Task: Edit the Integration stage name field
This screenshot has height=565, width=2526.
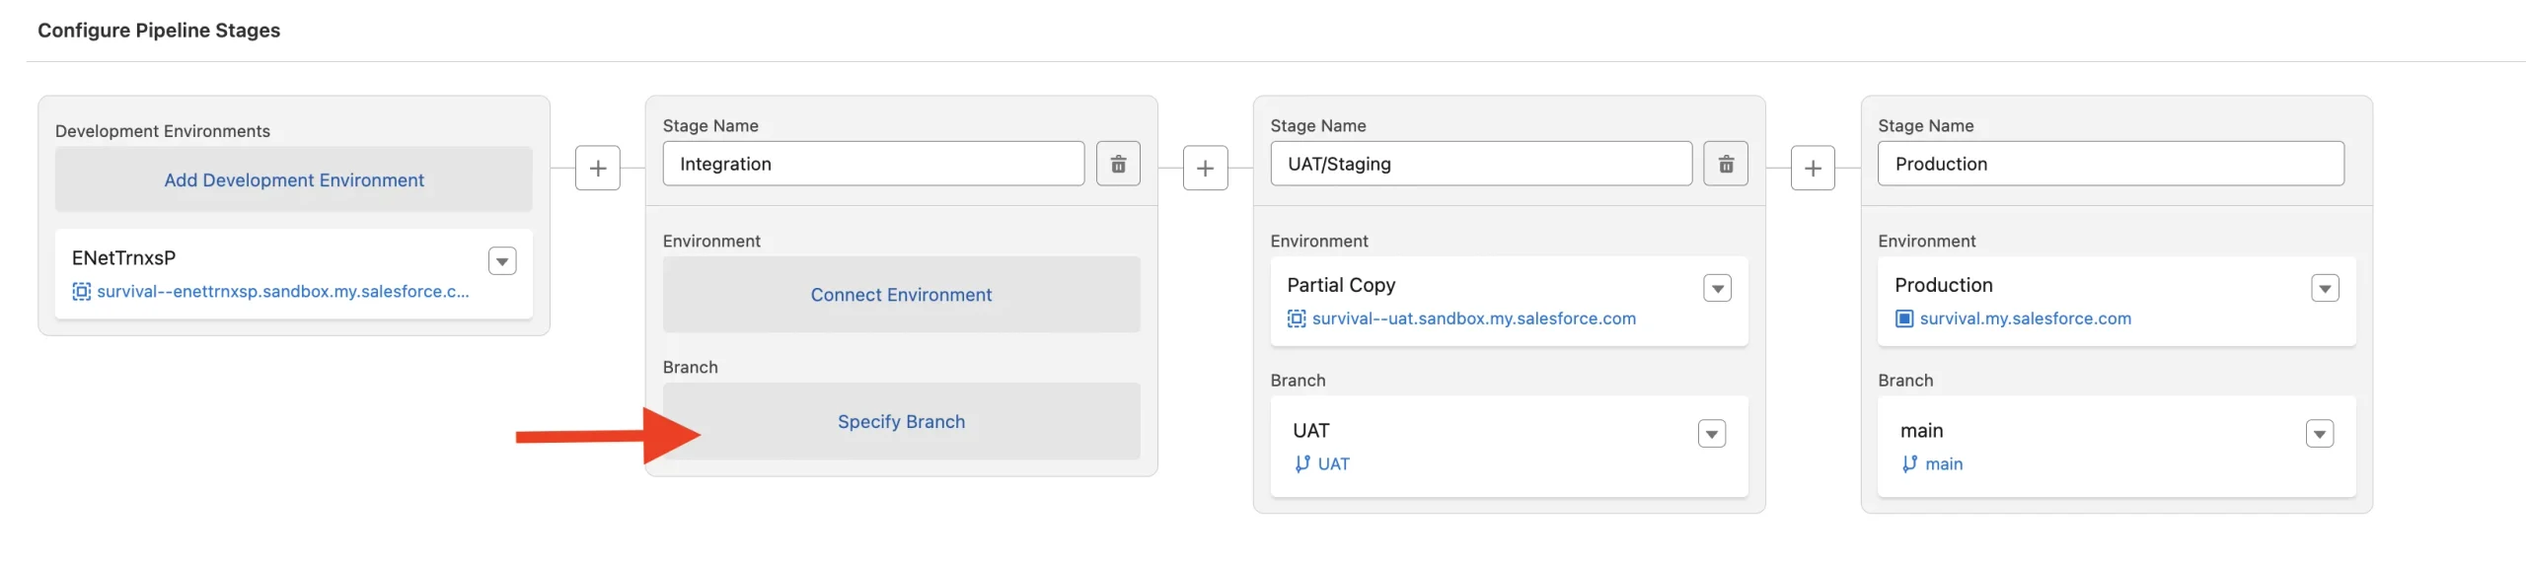Action: click(873, 164)
